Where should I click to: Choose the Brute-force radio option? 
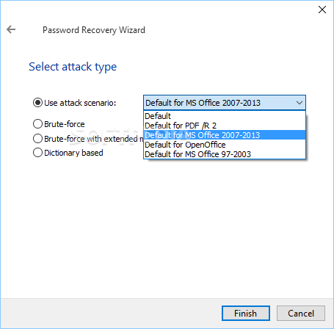pos(37,124)
